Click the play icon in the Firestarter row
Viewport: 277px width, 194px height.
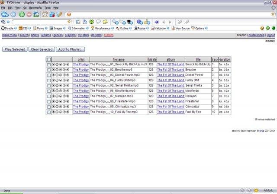(x=53, y=101)
